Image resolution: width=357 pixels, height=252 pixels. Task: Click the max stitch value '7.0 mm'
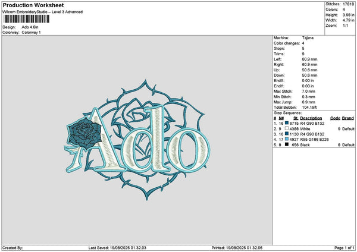(308, 92)
